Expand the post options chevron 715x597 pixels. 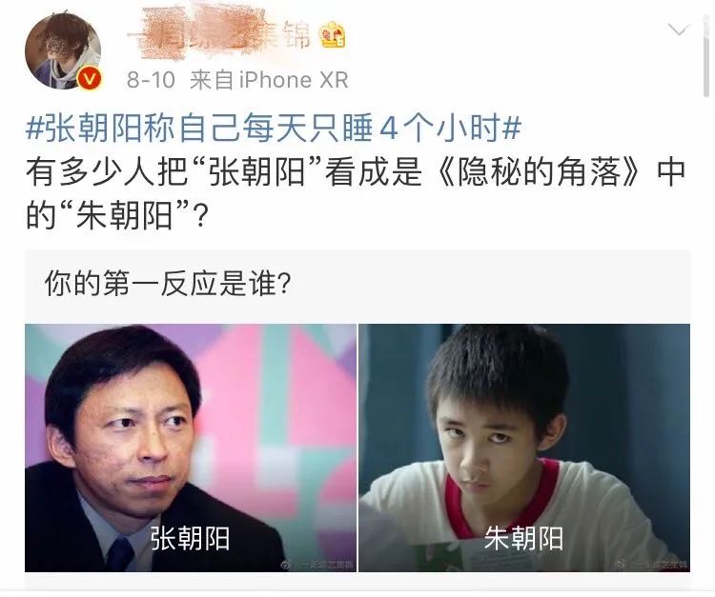pos(678,30)
